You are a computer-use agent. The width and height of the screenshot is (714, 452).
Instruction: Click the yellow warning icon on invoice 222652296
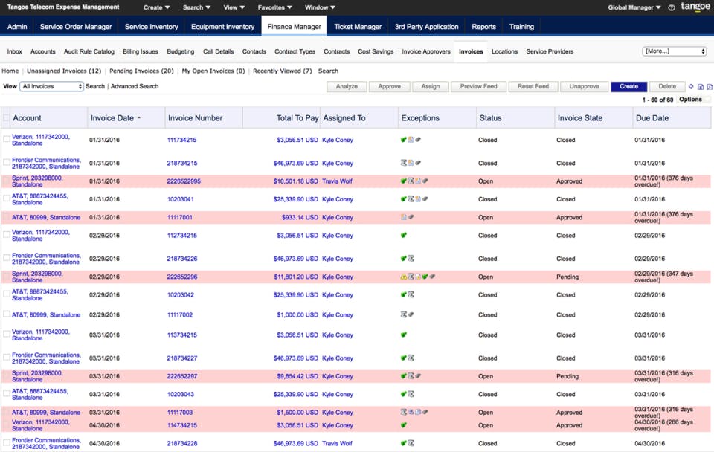pyautogui.click(x=404, y=277)
